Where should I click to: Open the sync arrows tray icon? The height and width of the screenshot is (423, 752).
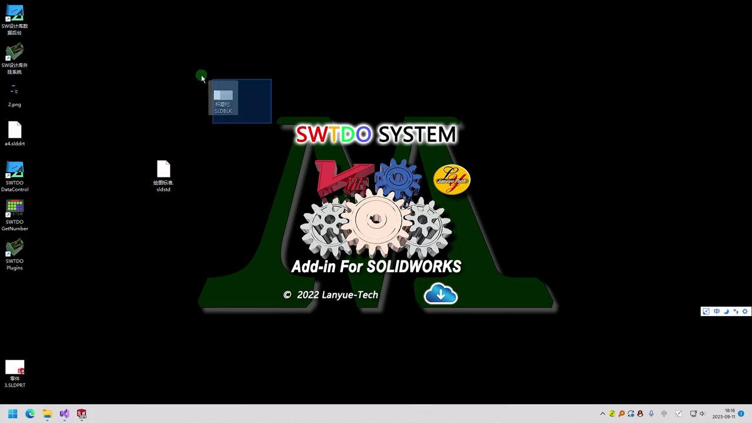click(x=631, y=414)
